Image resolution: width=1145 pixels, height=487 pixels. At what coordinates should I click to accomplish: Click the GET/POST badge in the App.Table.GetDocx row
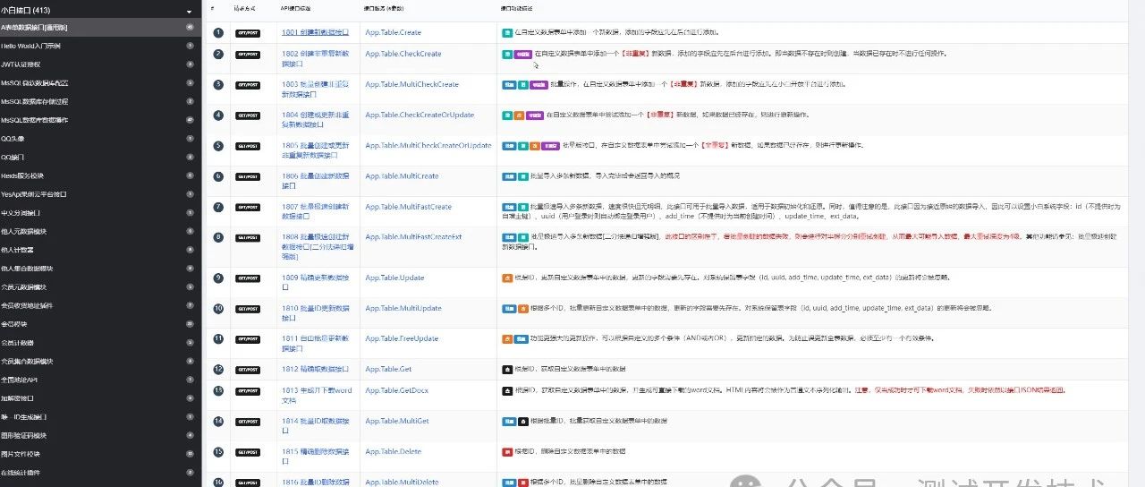pos(247,391)
